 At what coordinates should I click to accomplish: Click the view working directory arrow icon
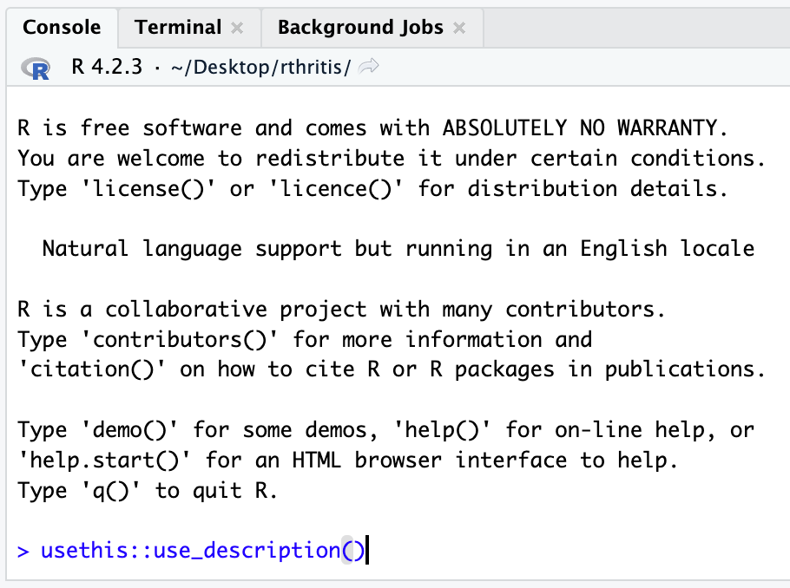[x=369, y=68]
